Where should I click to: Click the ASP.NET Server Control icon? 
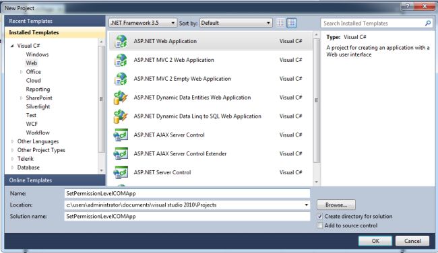[121, 172]
